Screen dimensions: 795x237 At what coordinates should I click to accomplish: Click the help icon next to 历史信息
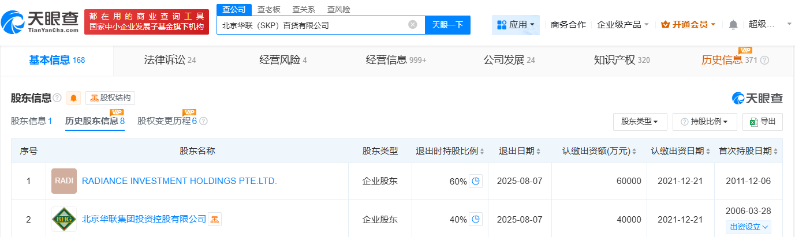(x=765, y=60)
